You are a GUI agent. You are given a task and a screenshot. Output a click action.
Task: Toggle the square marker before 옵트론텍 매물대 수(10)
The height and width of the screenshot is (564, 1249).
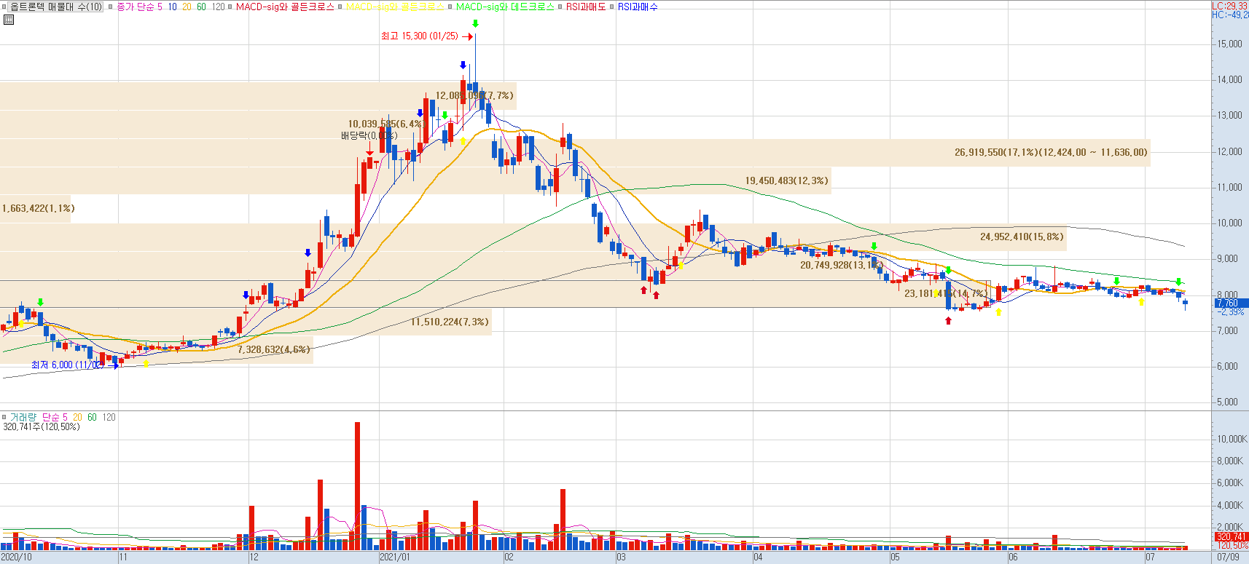pyautogui.click(x=4, y=7)
